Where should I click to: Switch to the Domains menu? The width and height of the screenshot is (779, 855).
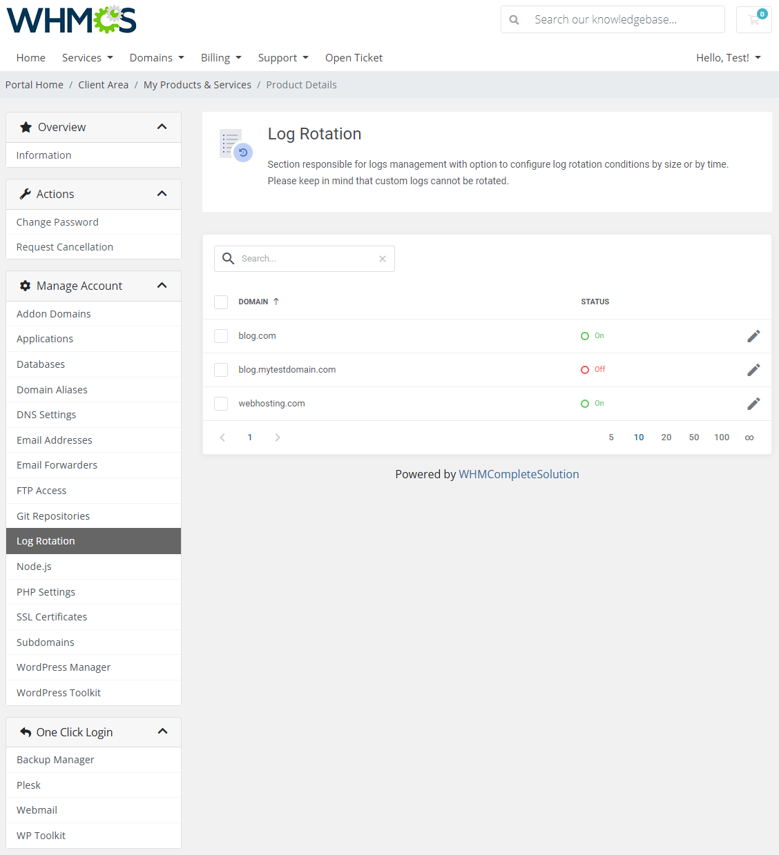point(156,57)
